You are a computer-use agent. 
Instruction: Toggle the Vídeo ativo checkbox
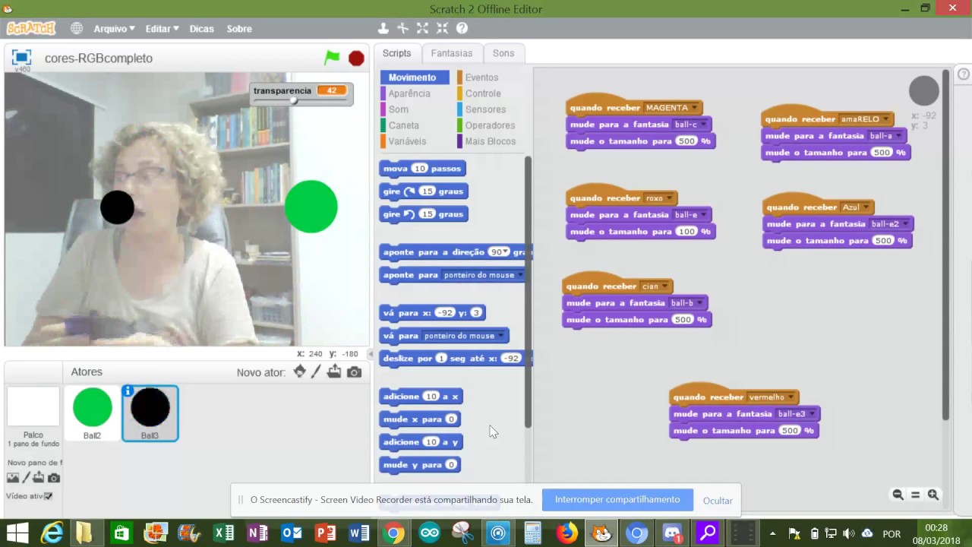(49, 496)
